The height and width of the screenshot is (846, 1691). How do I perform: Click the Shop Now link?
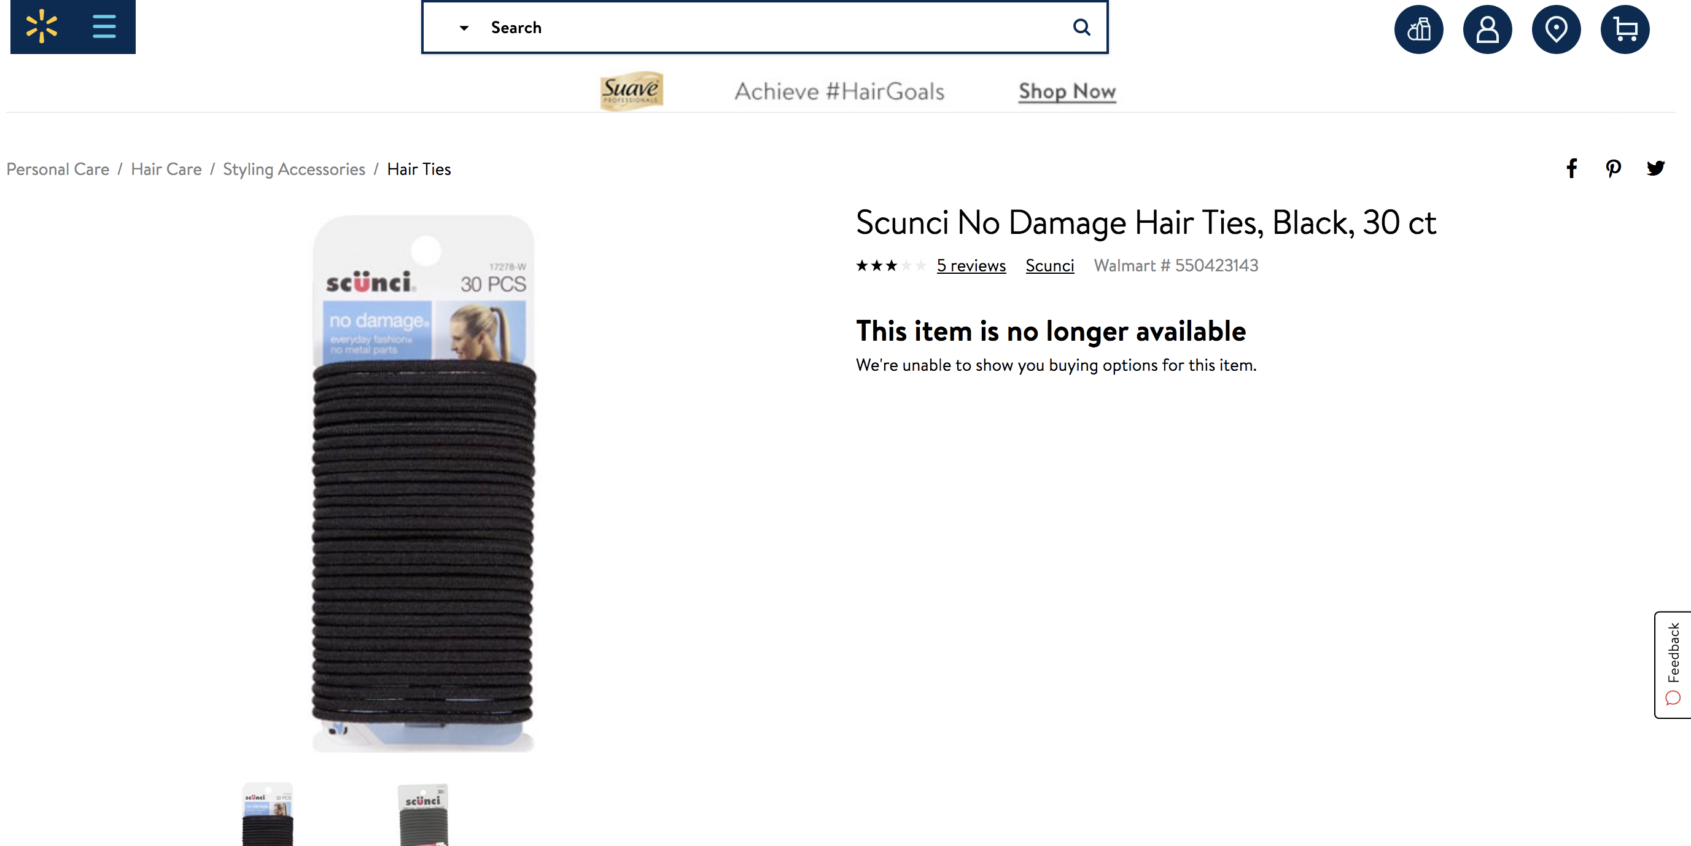1067,91
